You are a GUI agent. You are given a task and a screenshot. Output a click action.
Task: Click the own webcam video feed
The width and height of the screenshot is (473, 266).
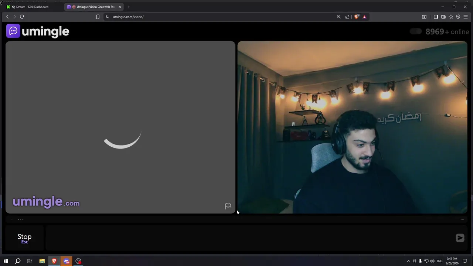pyautogui.click(x=352, y=127)
